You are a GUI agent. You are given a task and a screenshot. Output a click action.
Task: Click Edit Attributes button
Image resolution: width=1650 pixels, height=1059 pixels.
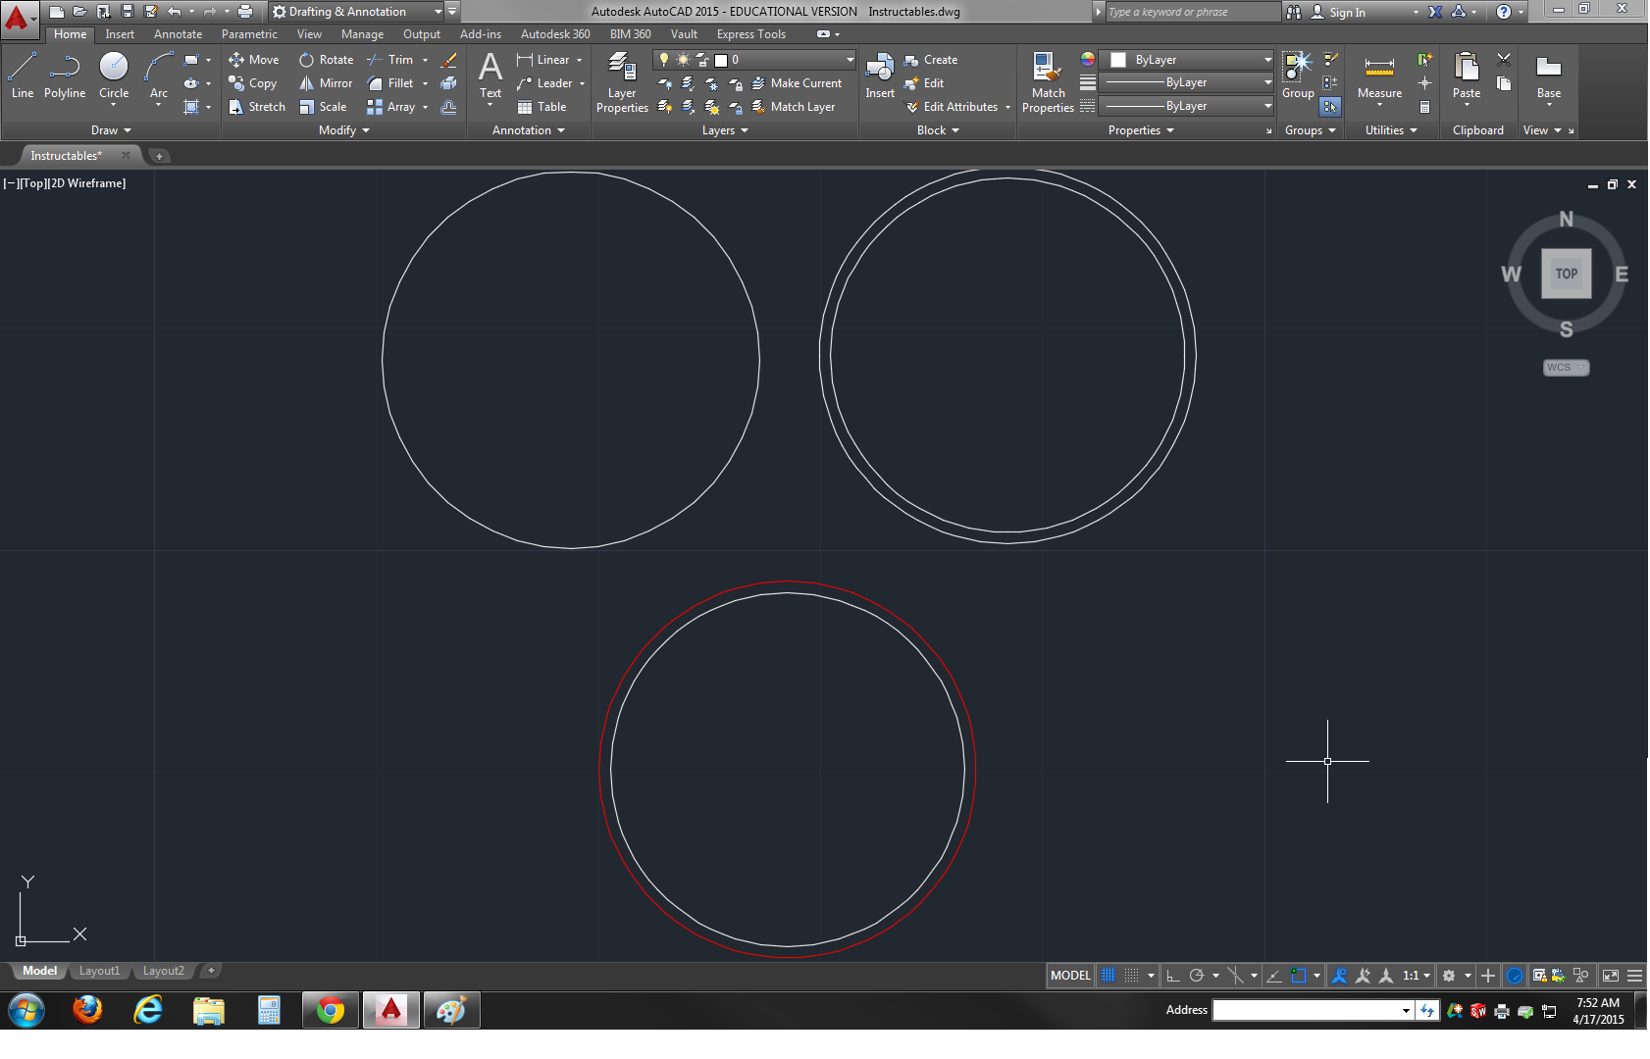(x=951, y=107)
